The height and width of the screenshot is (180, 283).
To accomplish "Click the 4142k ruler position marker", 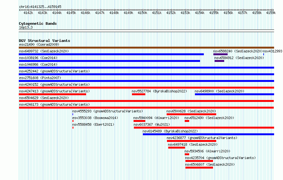I will [x=28, y=13].
